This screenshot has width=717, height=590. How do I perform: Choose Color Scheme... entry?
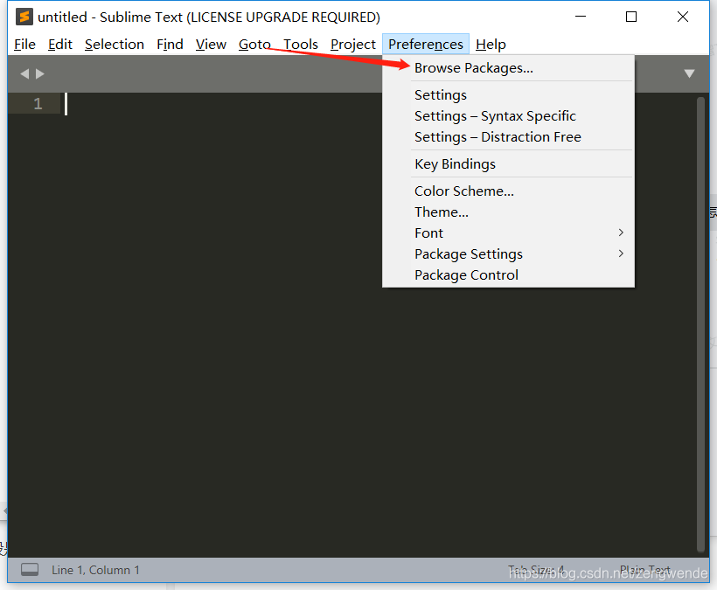(508, 191)
